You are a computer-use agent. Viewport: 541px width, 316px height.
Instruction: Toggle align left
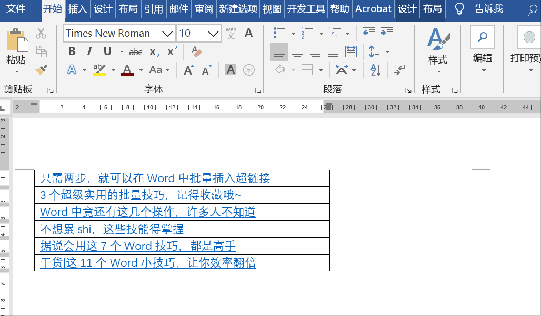tap(279, 51)
